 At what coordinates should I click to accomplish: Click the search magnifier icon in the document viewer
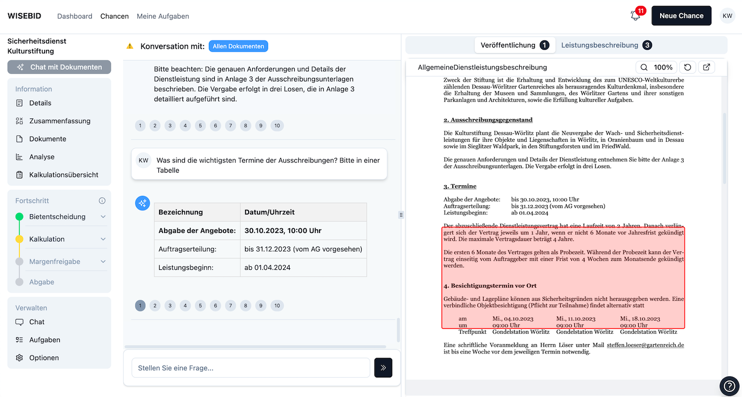point(644,67)
